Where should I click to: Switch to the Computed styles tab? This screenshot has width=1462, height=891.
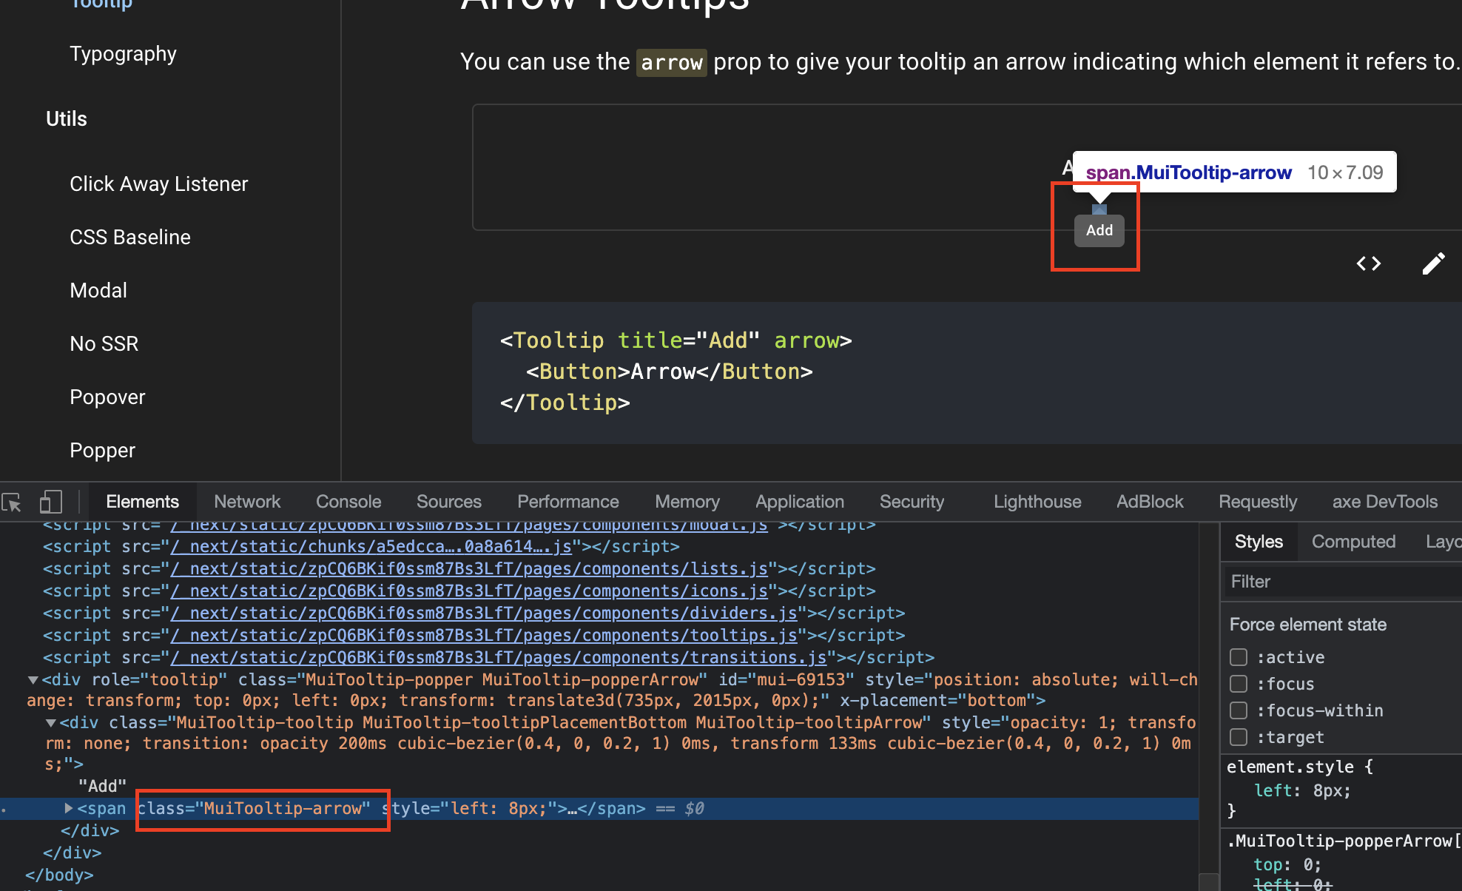[1352, 542]
